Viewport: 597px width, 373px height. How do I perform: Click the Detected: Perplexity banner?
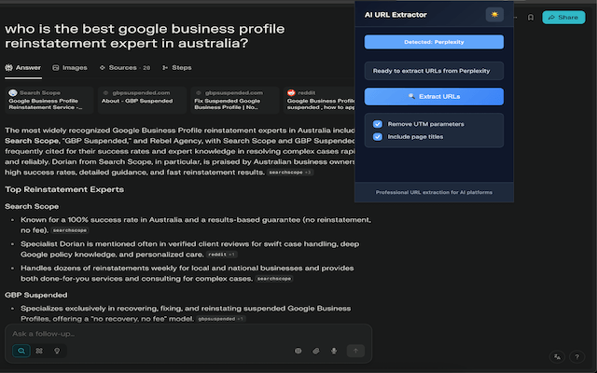[434, 42]
